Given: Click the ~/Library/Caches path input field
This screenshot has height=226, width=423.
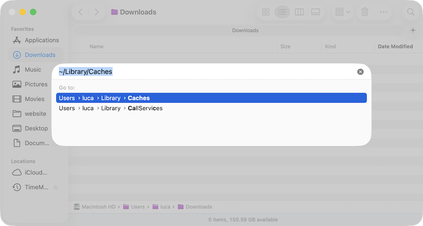Looking at the screenshot, I should tap(206, 72).
